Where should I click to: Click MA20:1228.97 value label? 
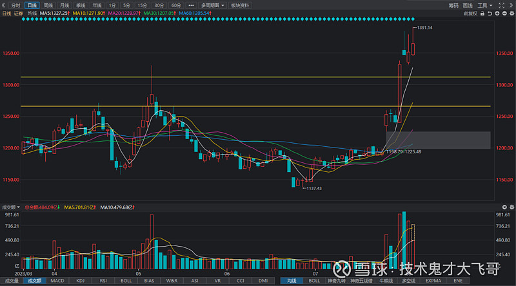(x=124, y=13)
